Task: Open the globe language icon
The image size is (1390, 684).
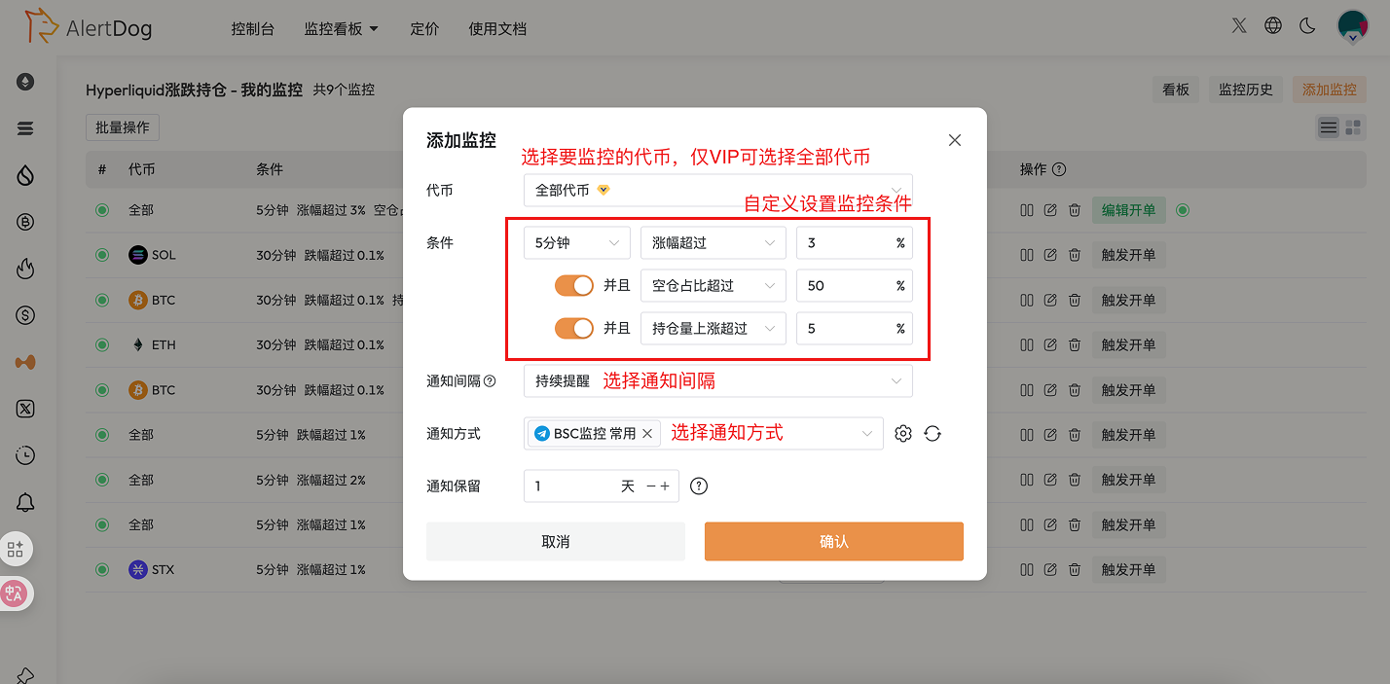Action: (1273, 26)
